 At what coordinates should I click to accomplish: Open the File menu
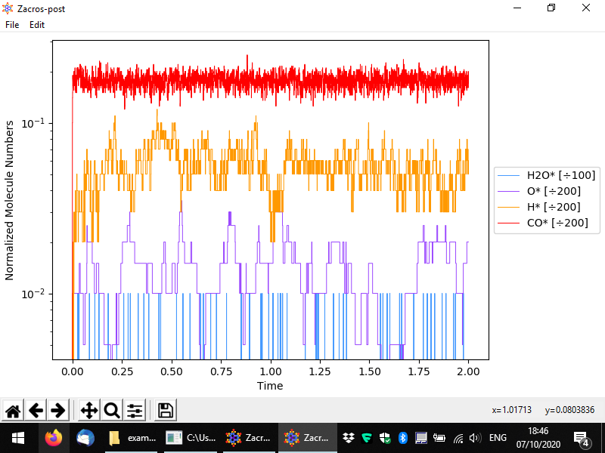(x=12, y=25)
